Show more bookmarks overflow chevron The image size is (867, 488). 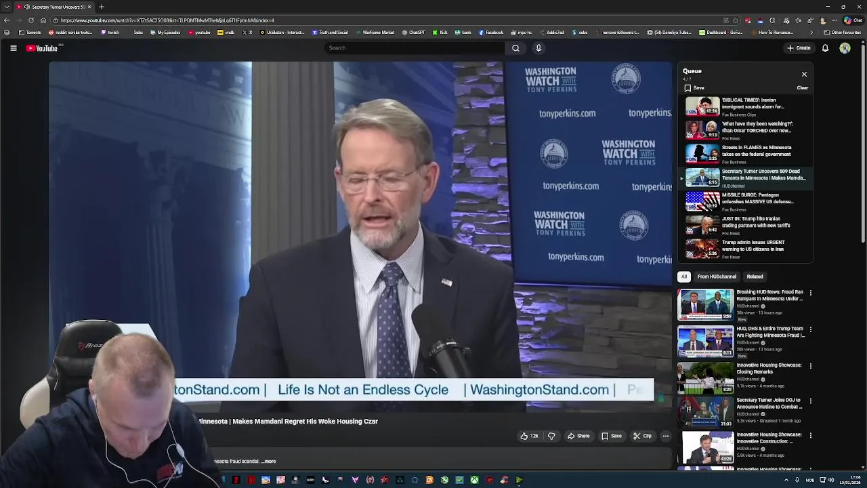pos(811,33)
